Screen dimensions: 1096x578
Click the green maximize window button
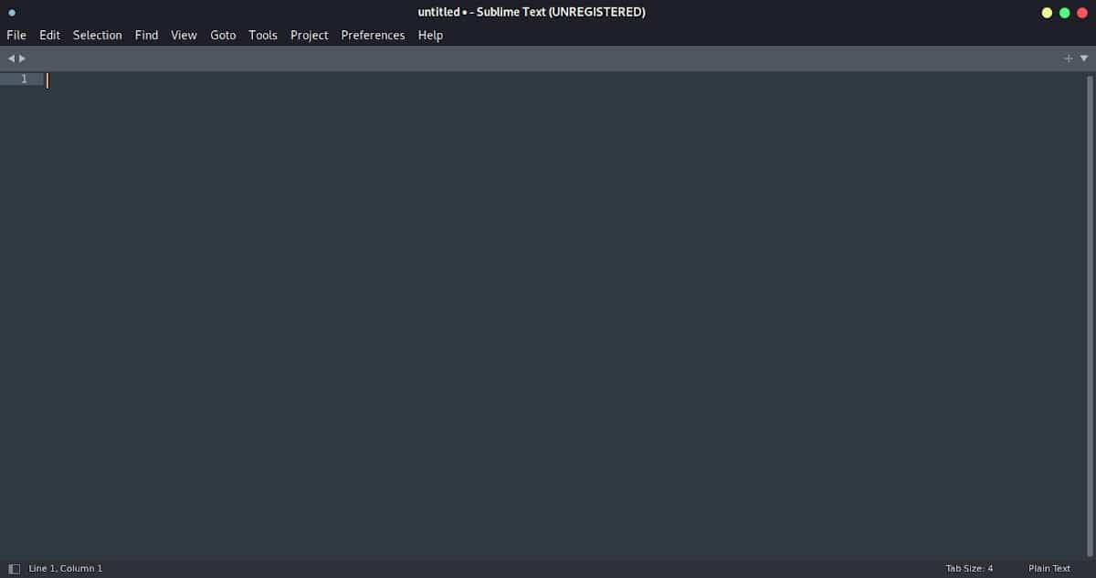(x=1064, y=13)
